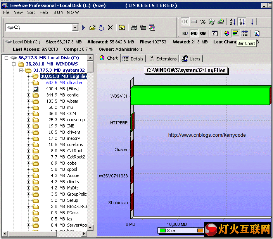Select the Bar Chart view icon
Viewport: 273px width, 239px height.
[x=235, y=33]
